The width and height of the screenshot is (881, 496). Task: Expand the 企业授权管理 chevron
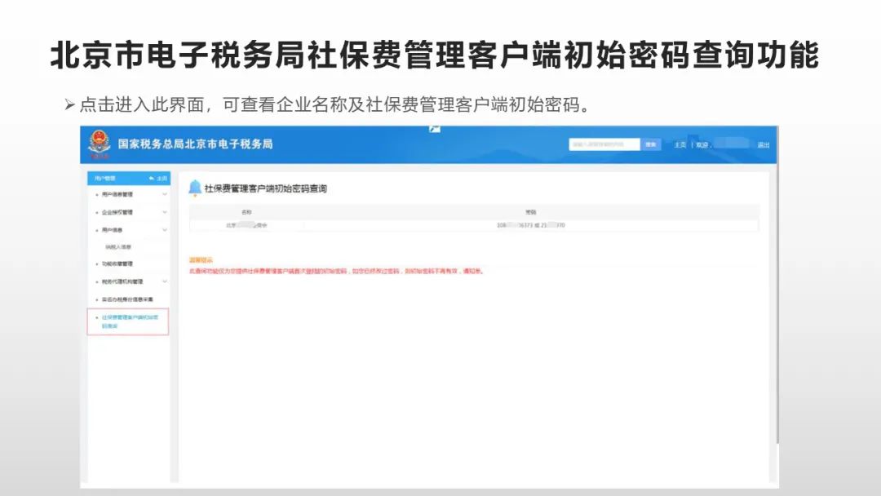coord(164,212)
